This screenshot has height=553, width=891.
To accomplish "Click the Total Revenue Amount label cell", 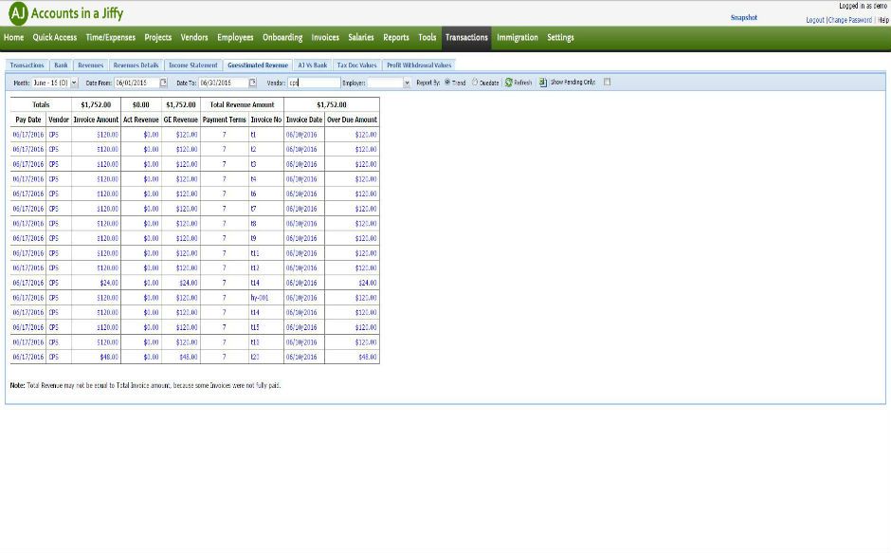I will click(242, 104).
